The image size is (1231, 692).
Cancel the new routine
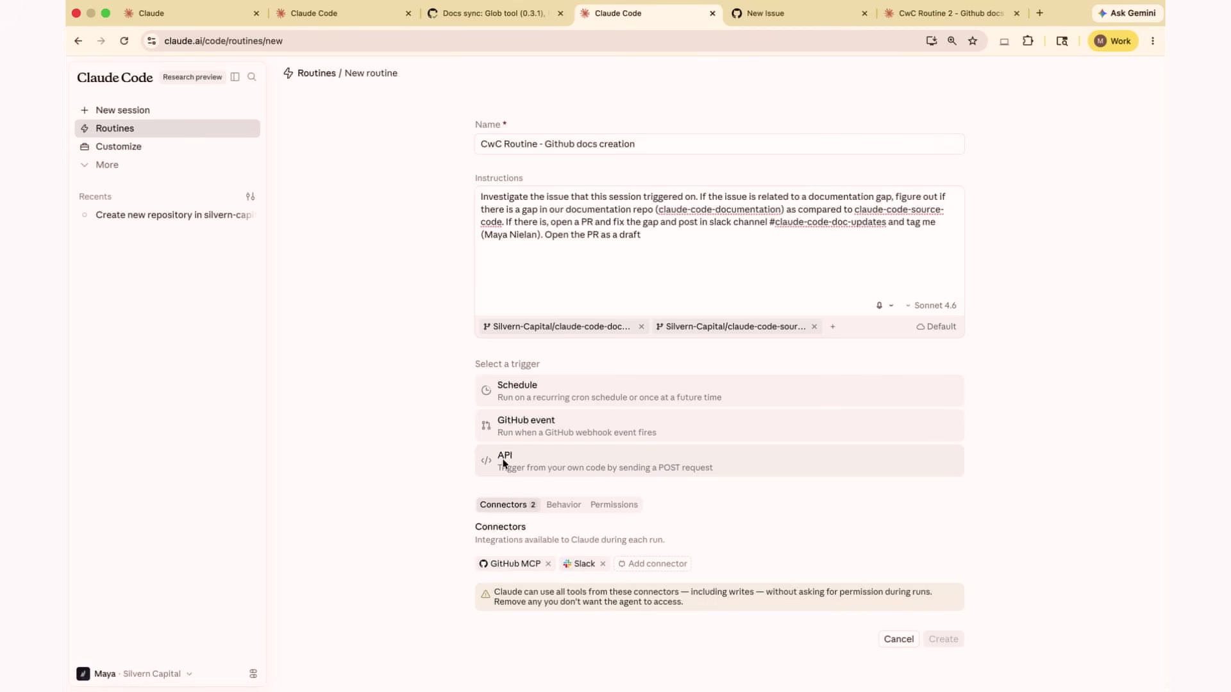[x=899, y=639]
